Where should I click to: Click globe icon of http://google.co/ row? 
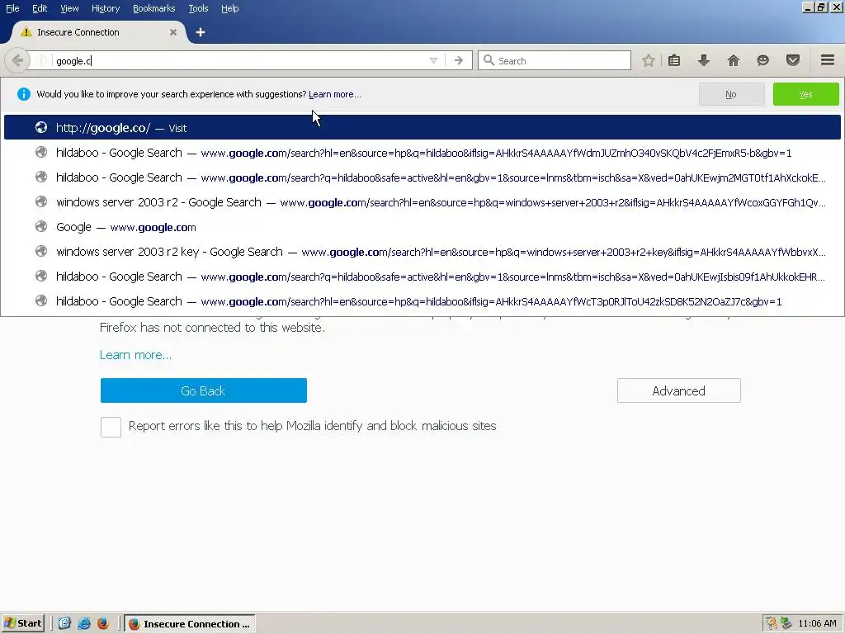[41, 127]
